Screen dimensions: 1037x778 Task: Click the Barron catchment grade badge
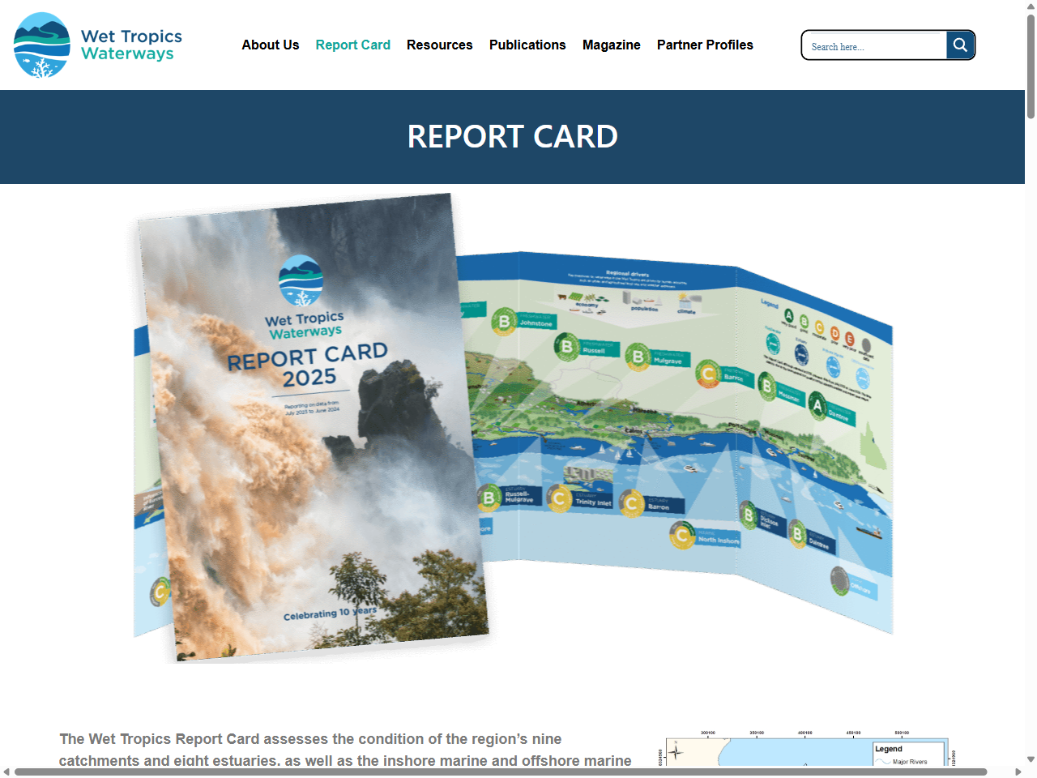click(709, 374)
